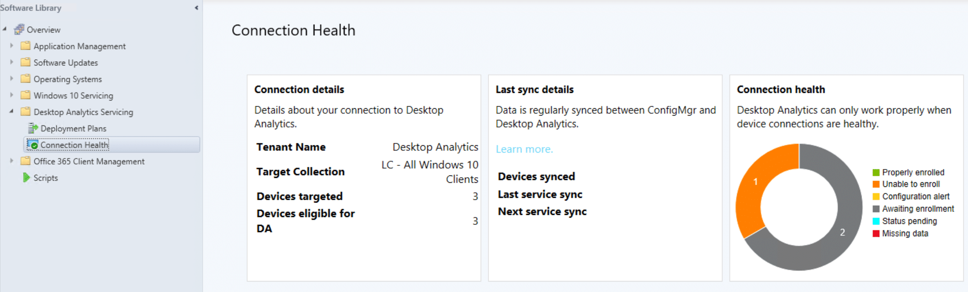The width and height of the screenshot is (968, 292).
Task: Select the Windows 10 Servicing item
Action: pyautogui.click(x=74, y=96)
